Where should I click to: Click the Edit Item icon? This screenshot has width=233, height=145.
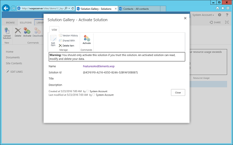point(53,40)
